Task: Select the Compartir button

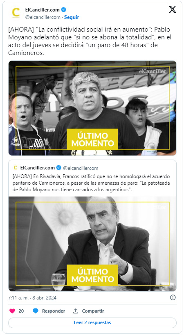Action: [x=93, y=311]
